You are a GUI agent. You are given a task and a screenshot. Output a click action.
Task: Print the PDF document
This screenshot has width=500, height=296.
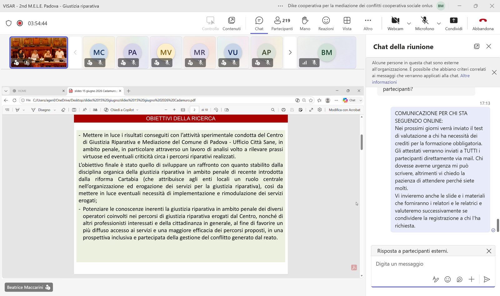pyautogui.click(x=283, y=110)
